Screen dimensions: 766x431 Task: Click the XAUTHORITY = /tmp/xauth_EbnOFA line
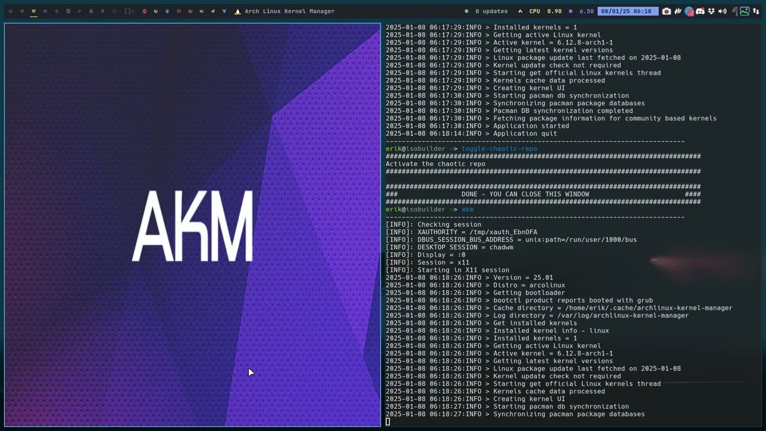coord(461,232)
